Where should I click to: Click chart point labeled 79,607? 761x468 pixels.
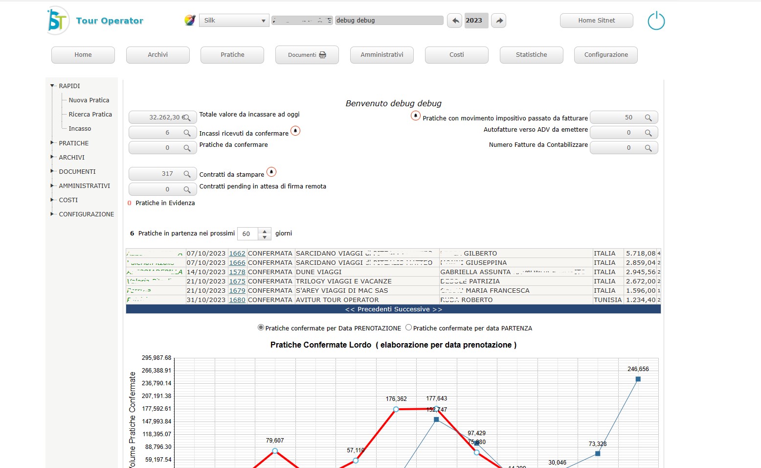coord(275,451)
